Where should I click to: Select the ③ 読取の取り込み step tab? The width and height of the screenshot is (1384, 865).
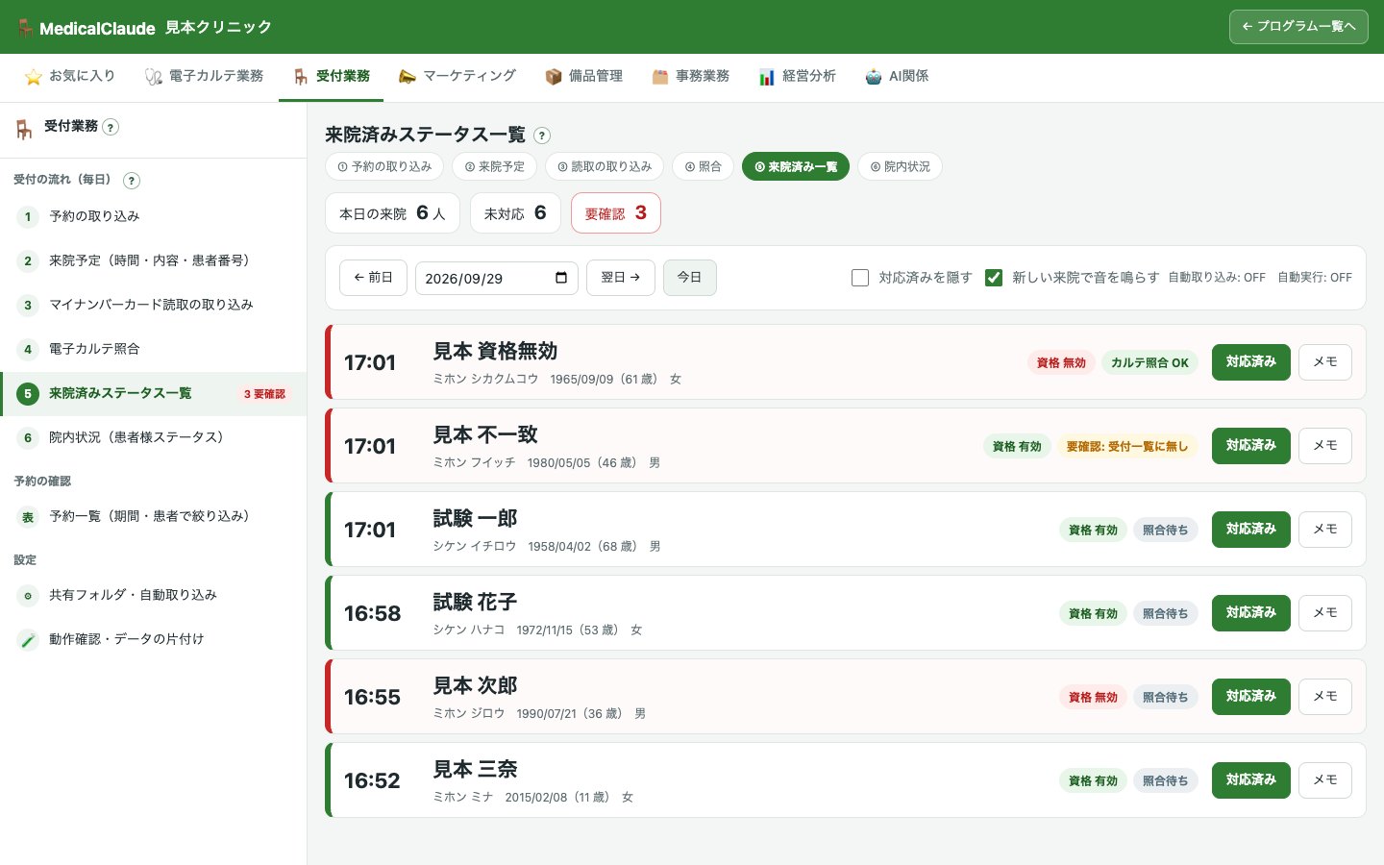[605, 166]
